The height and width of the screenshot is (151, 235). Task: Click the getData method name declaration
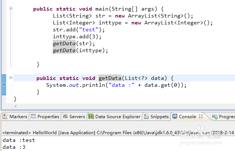tap(110, 78)
